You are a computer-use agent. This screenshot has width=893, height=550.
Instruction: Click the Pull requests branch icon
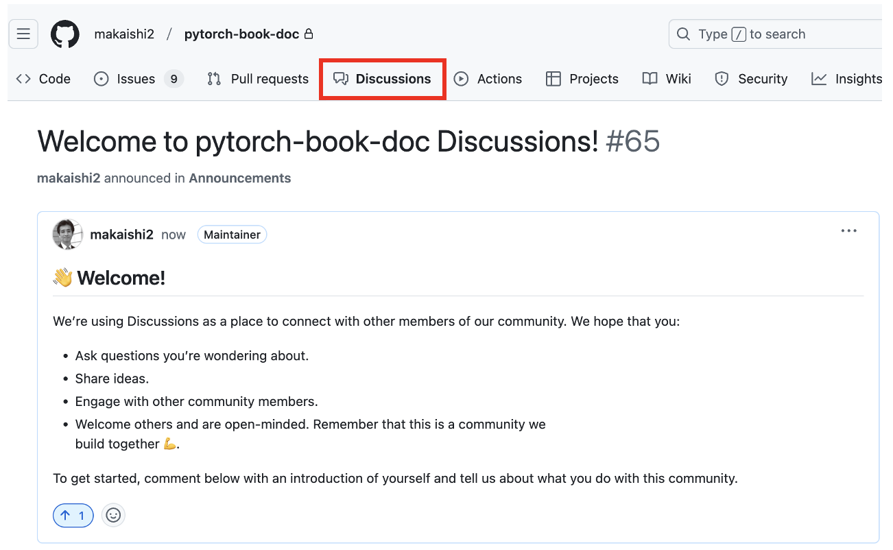[x=214, y=79]
